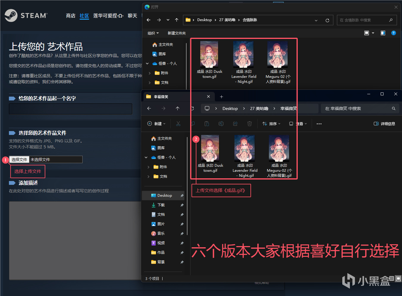Screen dimensions: 402x296
Task: Change view mode icon in 打开 dialog
Action: pos(367,33)
